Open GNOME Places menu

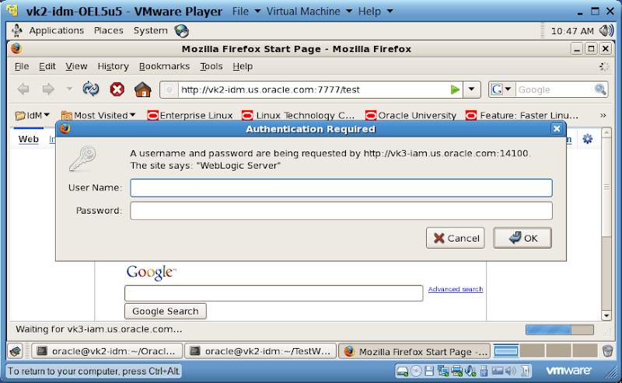pos(108,30)
